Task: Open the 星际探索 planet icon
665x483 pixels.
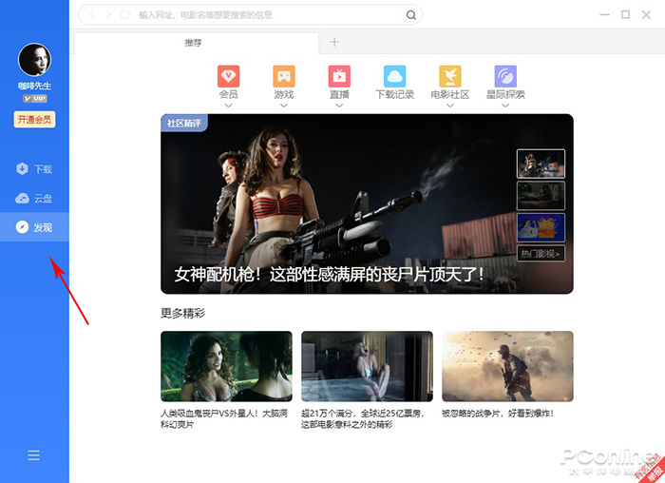Action: pyautogui.click(x=505, y=76)
